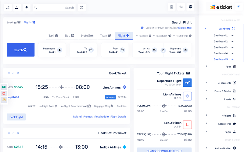Maximize the Book Ticket card
The image size is (244, 152).
click(x=18, y=73)
